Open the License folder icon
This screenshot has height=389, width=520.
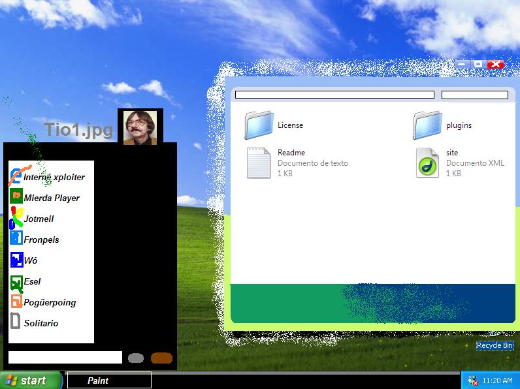click(x=259, y=125)
